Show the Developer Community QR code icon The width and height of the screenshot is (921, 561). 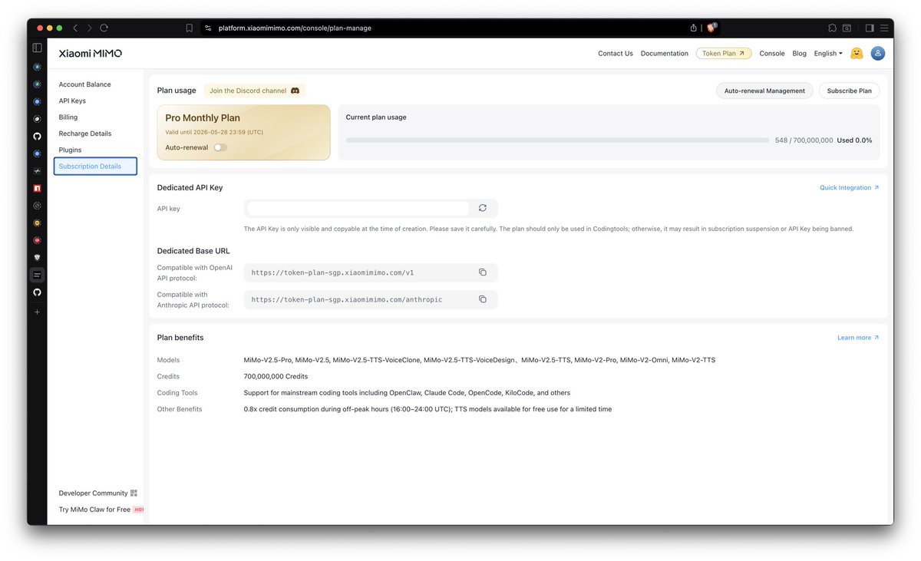coord(134,493)
